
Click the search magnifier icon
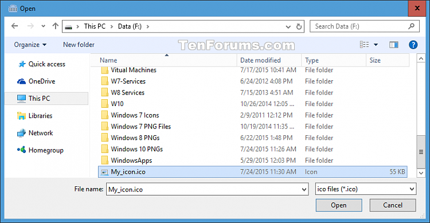click(x=411, y=26)
